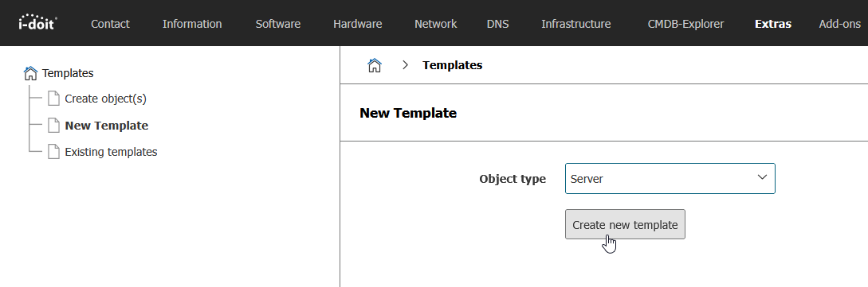This screenshot has width=868, height=287.
Task: Open Create object(s) in the tree
Action: pos(105,99)
